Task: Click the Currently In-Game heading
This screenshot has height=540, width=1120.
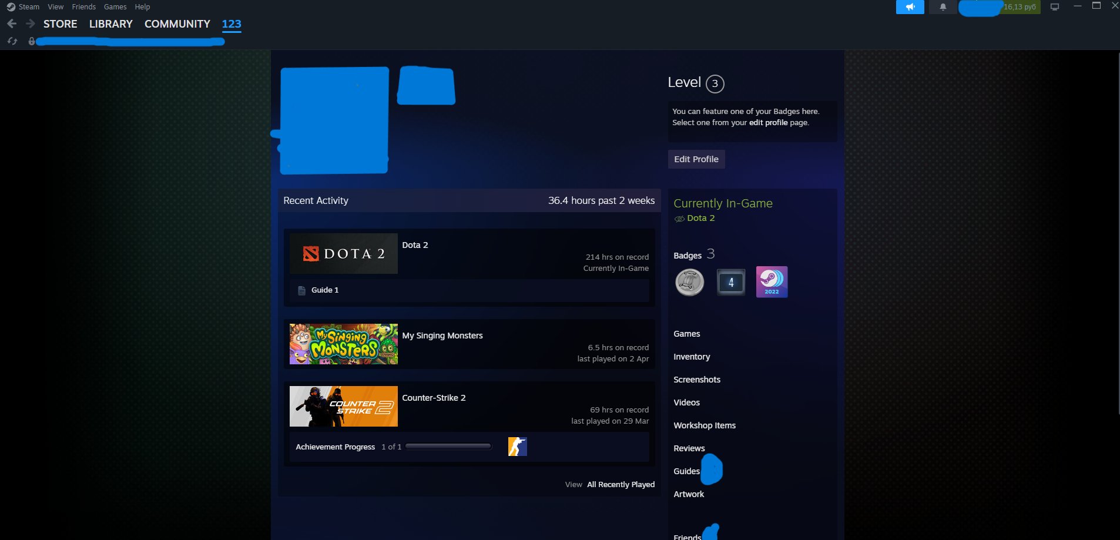Action: click(723, 203)
